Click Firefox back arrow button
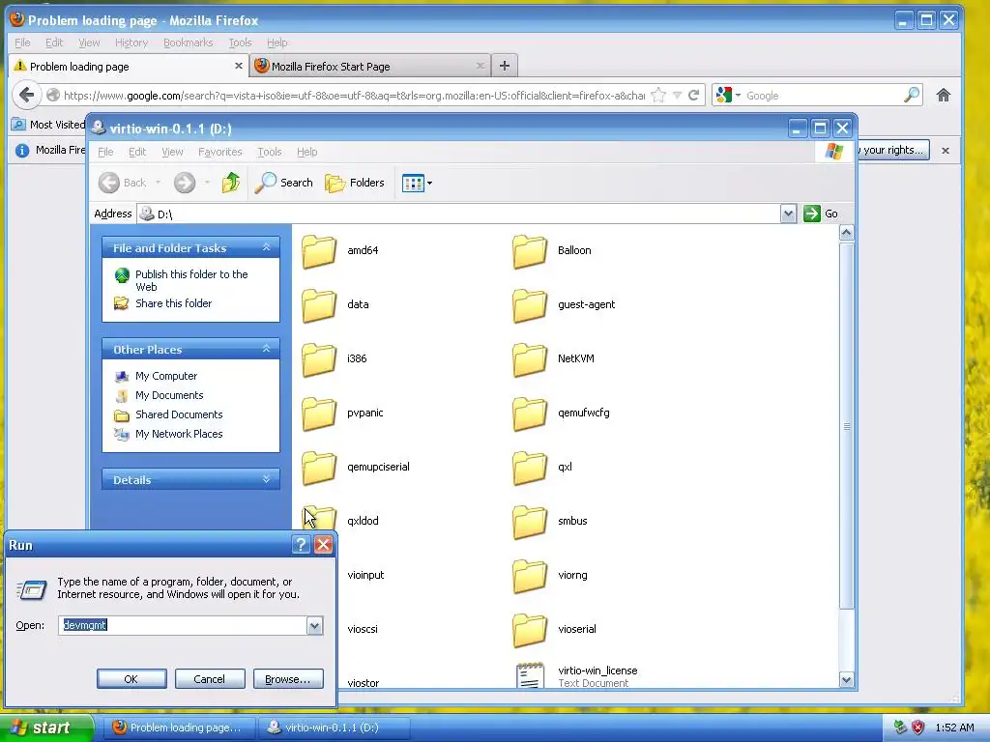Viewport: 990px width, 742px height. click(x=26, y=96)
